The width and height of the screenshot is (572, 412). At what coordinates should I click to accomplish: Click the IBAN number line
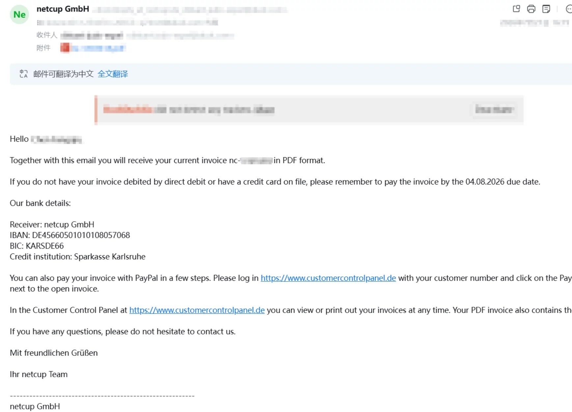[70, 235]
